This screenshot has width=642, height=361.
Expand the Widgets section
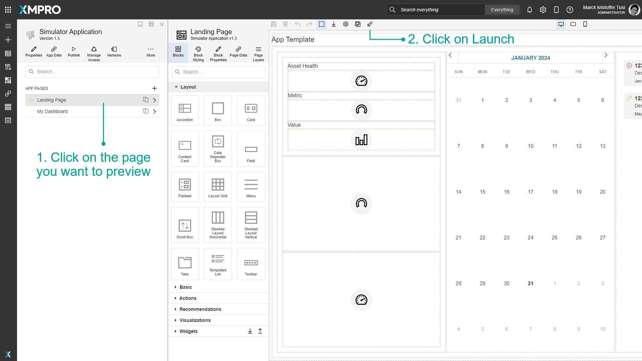(x=188, y=331)
